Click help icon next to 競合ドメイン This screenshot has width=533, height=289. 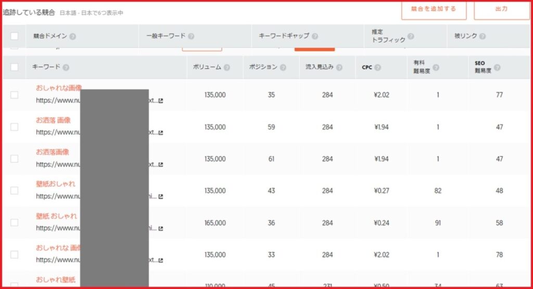coord(72,36)
